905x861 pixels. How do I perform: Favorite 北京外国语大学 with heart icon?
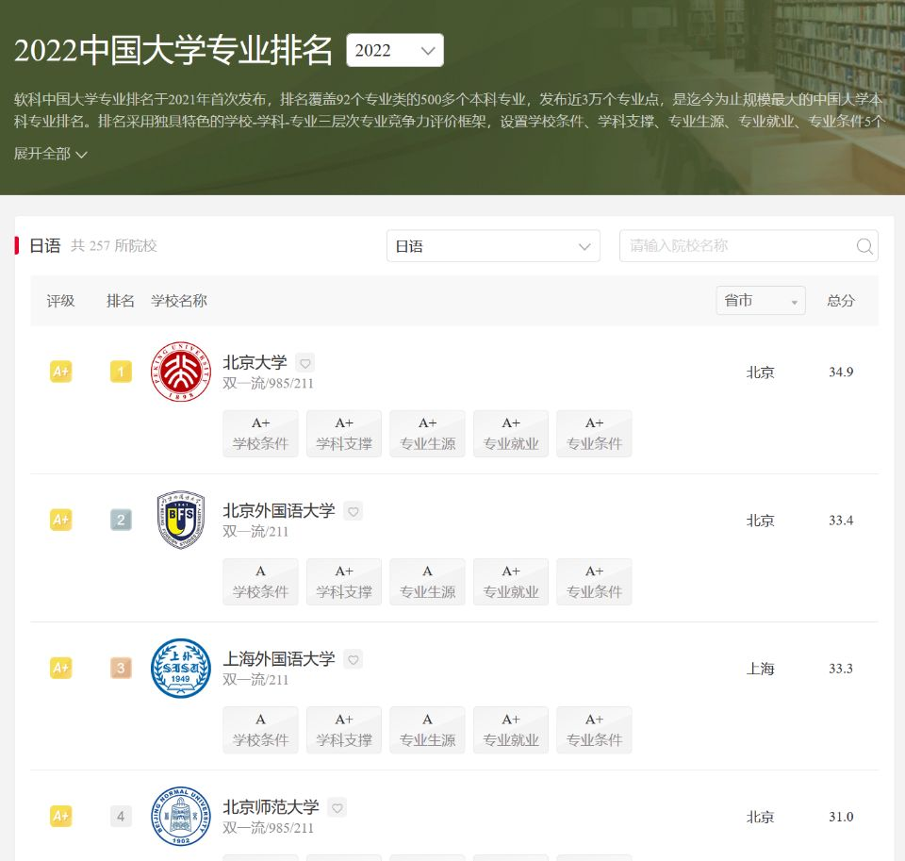[x=354, y=511]
